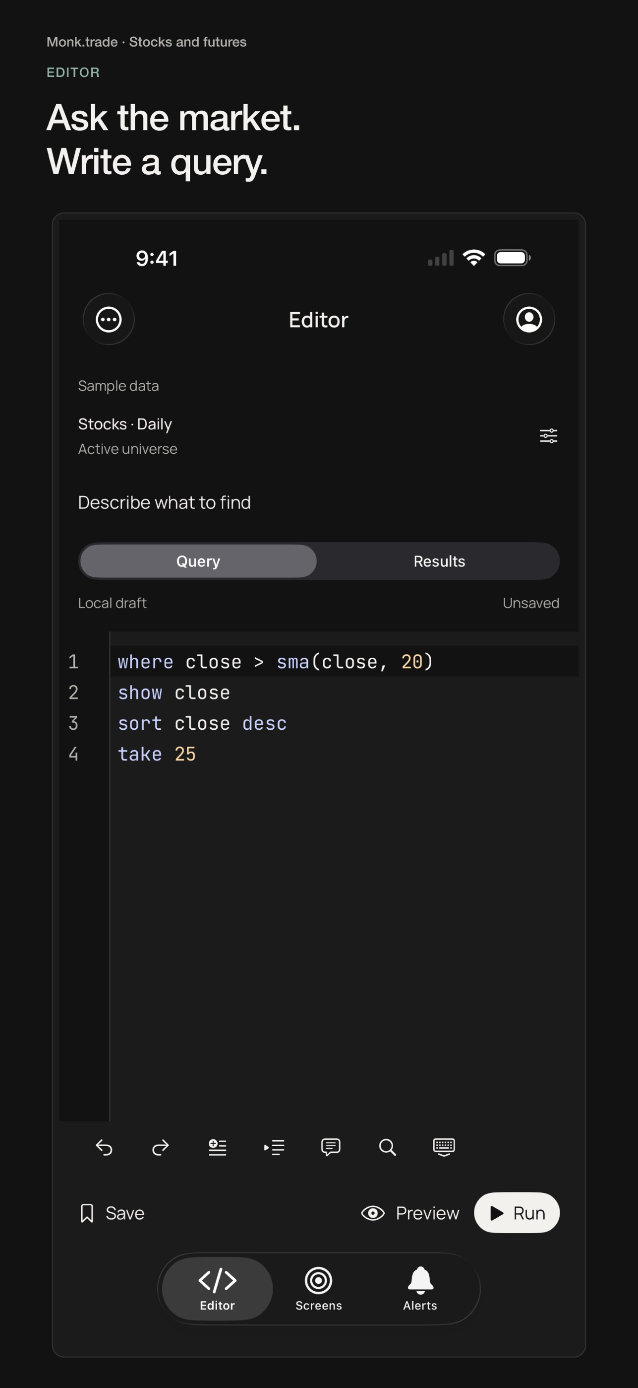Tap the 'Unsaved' status label
The height and width of the screenshot is (1388, 638).
coord(531,603)
